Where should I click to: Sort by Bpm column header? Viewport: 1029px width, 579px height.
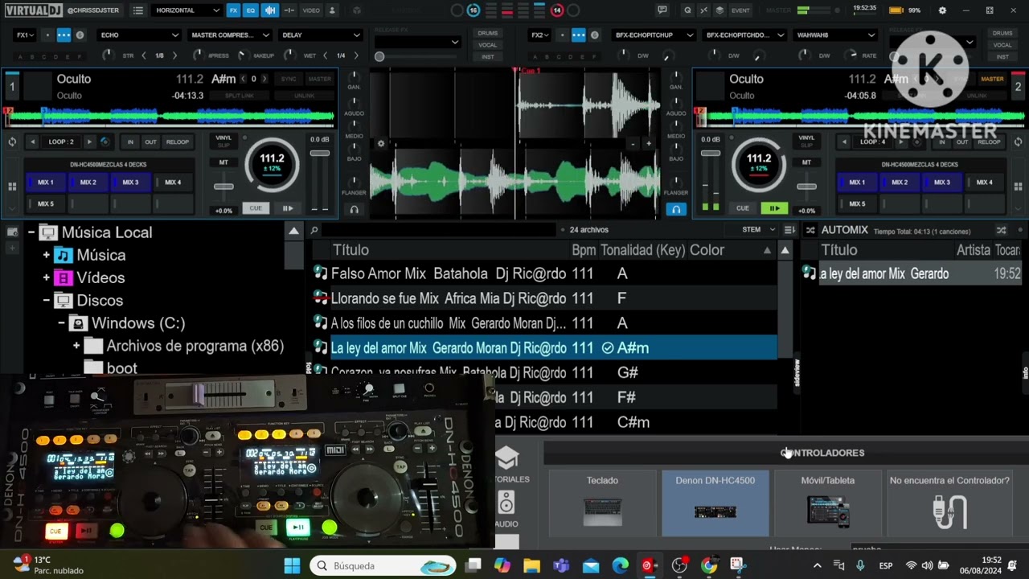point(584,250)
